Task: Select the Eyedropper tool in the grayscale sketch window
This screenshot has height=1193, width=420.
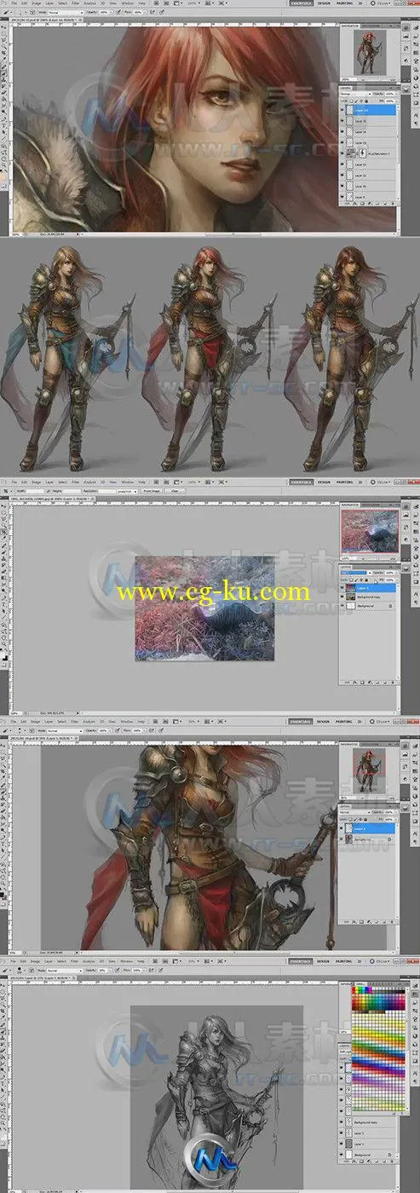Action: click(x=5, y=1016)
